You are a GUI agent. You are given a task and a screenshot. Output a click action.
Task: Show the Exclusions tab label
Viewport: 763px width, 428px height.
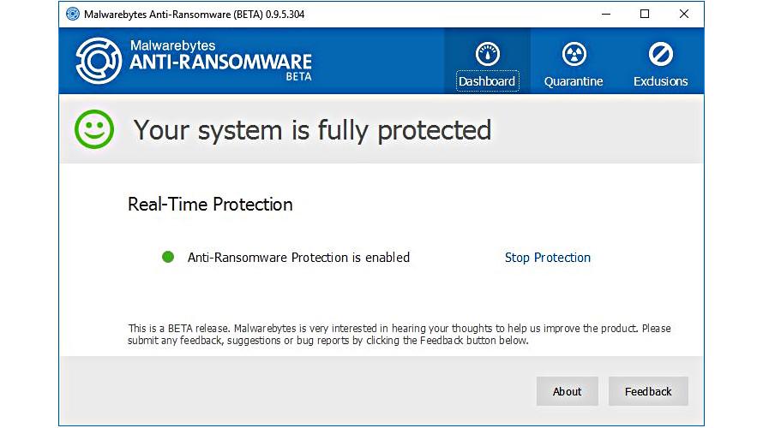[x=660, y=81]
